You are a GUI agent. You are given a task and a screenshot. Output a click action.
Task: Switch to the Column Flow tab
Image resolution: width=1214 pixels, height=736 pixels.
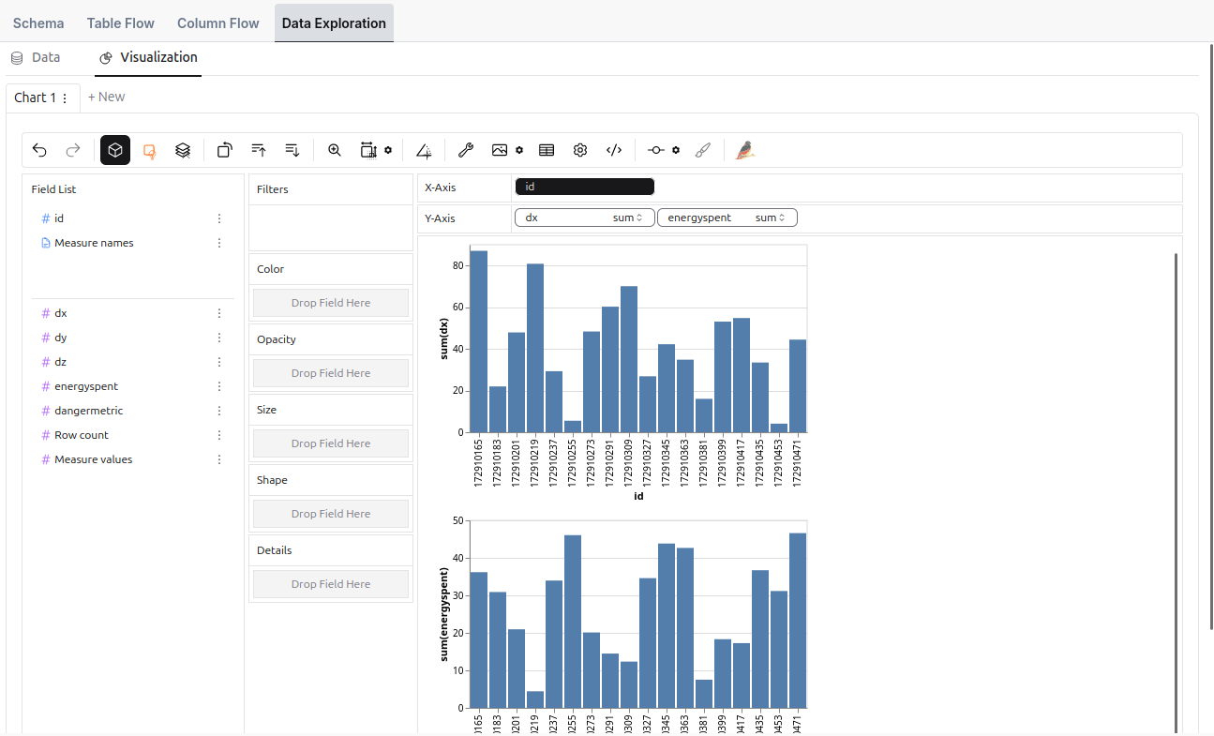click(217, 23)
